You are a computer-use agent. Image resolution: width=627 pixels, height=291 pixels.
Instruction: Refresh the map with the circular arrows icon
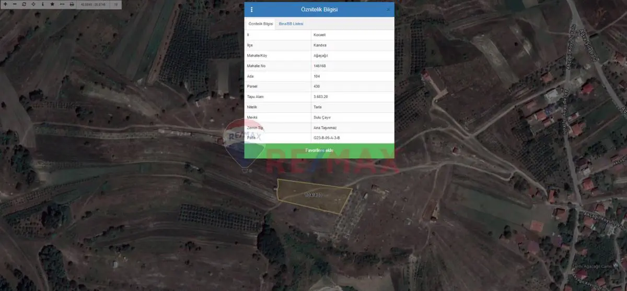[x=24, y=4]
